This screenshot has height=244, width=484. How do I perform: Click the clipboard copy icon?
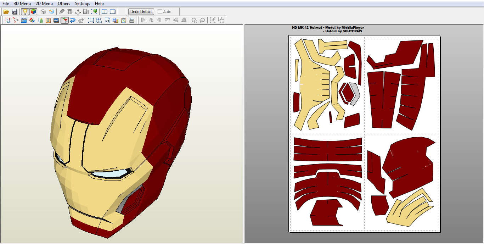click(x=124, y=20)
